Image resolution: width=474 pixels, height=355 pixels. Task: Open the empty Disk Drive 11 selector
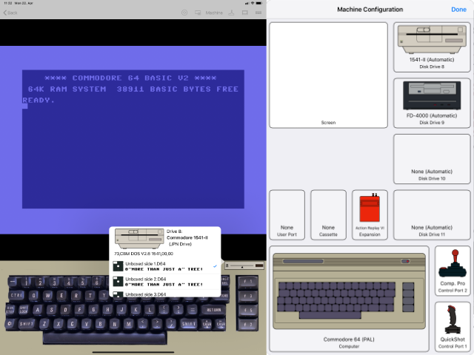[x=432, y=214]
